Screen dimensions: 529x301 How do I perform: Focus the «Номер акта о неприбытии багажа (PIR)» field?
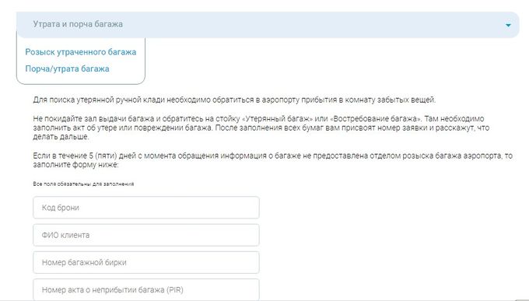coord(146,289)
